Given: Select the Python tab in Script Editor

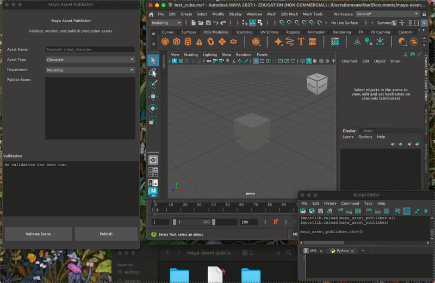Looking at the screenshot, I should (343, 251).
